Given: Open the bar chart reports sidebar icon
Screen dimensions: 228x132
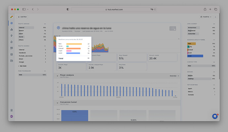Looking at the screenshot, I should [x=12, y=30].
